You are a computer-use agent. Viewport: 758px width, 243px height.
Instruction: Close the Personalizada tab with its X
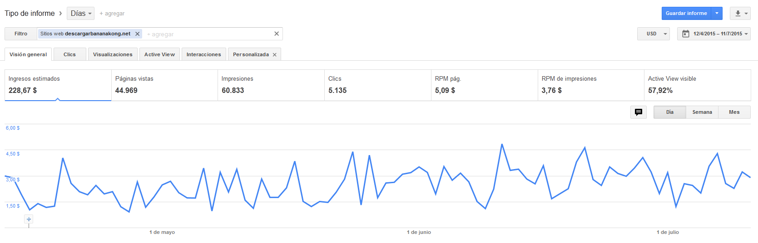[274, 55]
